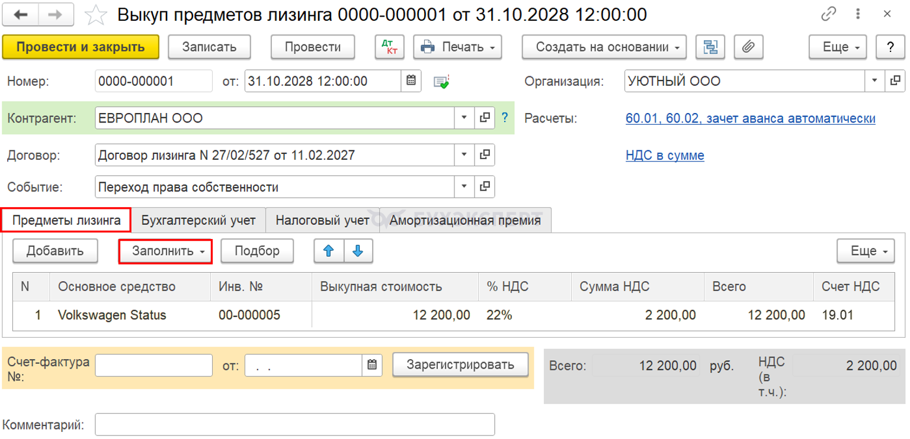Go forward with the right arrow
Screen dimensions: 910x439
coord(55,15)
